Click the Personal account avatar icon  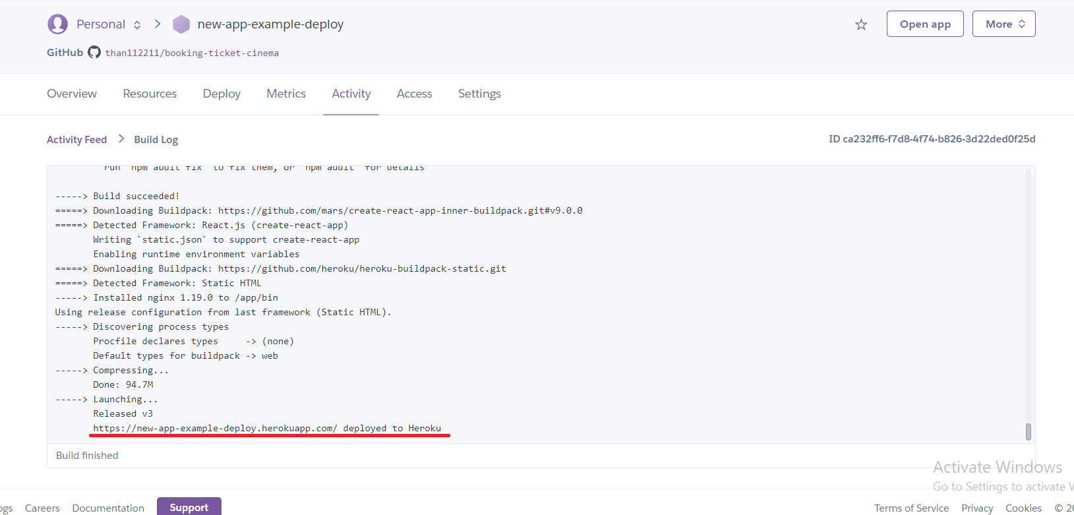point(57,24)
